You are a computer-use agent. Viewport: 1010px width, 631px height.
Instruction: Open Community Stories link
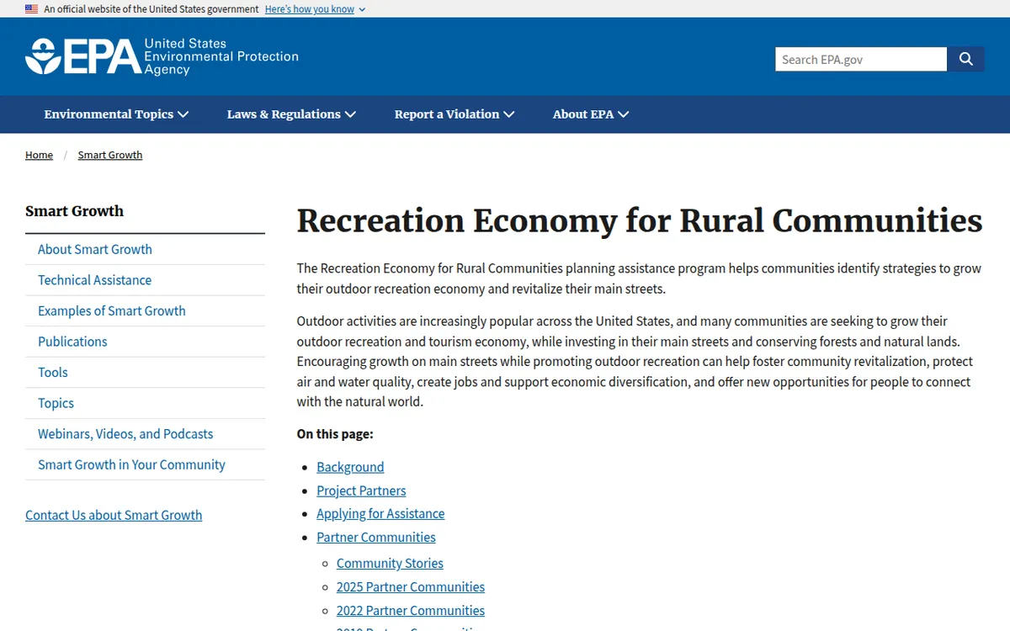pos(390,563)
